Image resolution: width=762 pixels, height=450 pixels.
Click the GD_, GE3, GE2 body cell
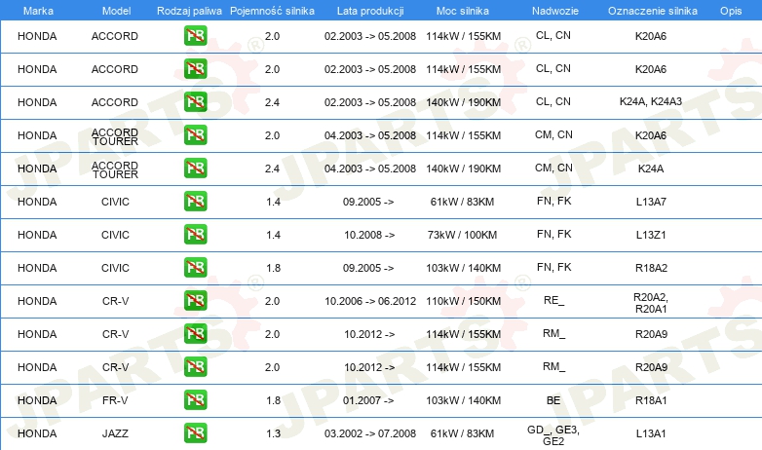(x=553, y=435)
